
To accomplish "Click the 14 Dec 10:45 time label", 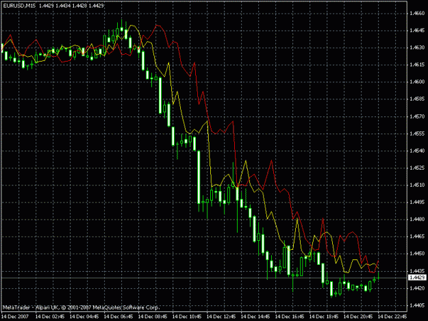I will pos(187,317).
